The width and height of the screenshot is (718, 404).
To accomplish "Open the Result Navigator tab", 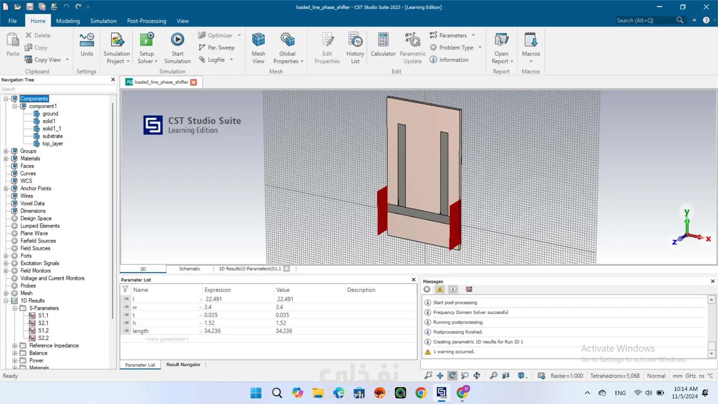I will click(183, 365).
